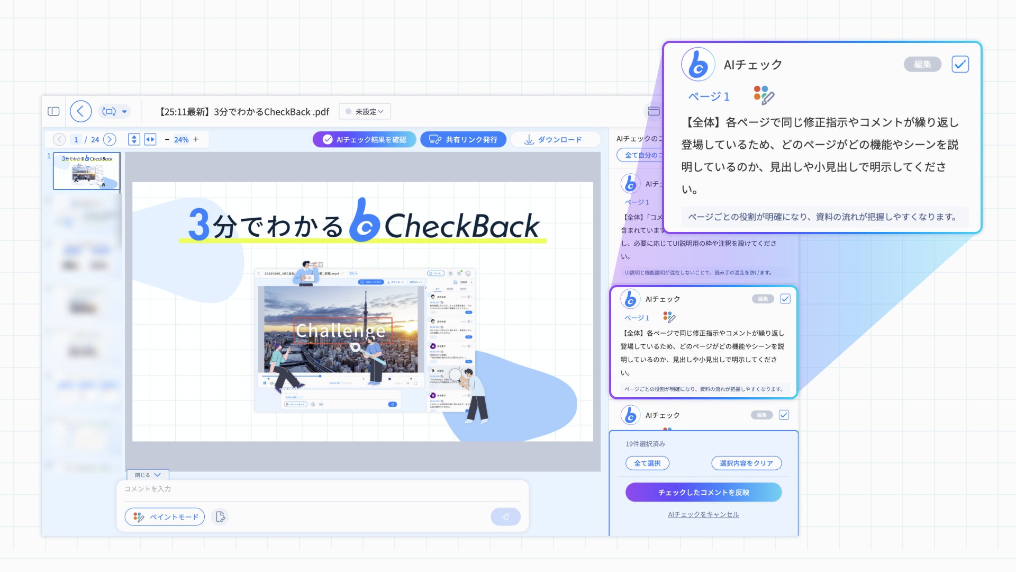Uncheck the enlarged AIチェック popup checkbox
This screenshot has height=572, width=1016.
(x=960, y=65)
